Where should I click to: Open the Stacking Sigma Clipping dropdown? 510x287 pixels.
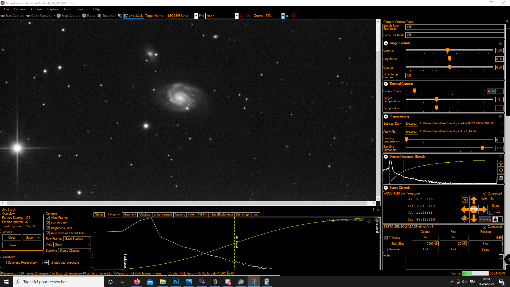(x=74, y=251)
